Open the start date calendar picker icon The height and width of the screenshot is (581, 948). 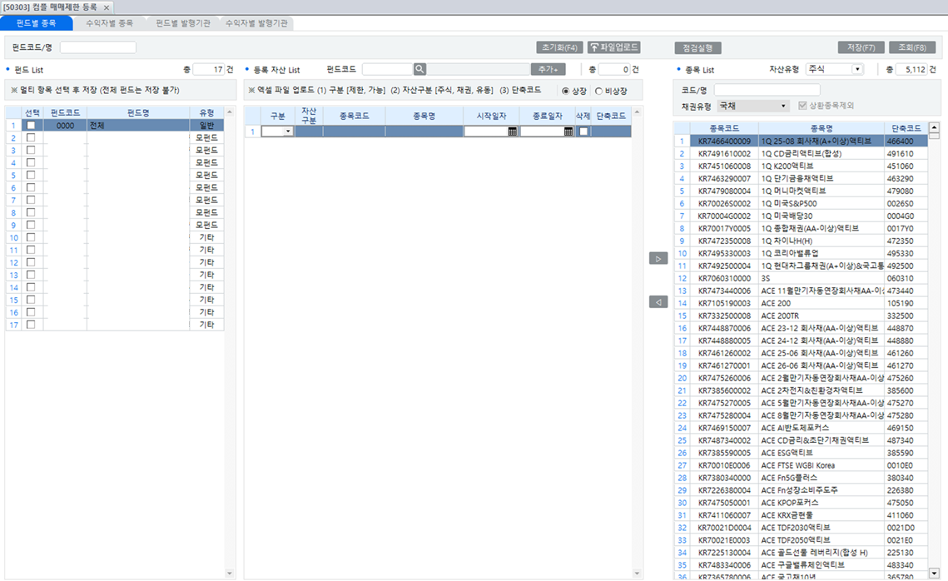512,132
